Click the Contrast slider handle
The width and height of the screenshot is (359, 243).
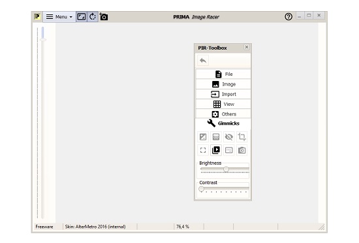(201, 189)
